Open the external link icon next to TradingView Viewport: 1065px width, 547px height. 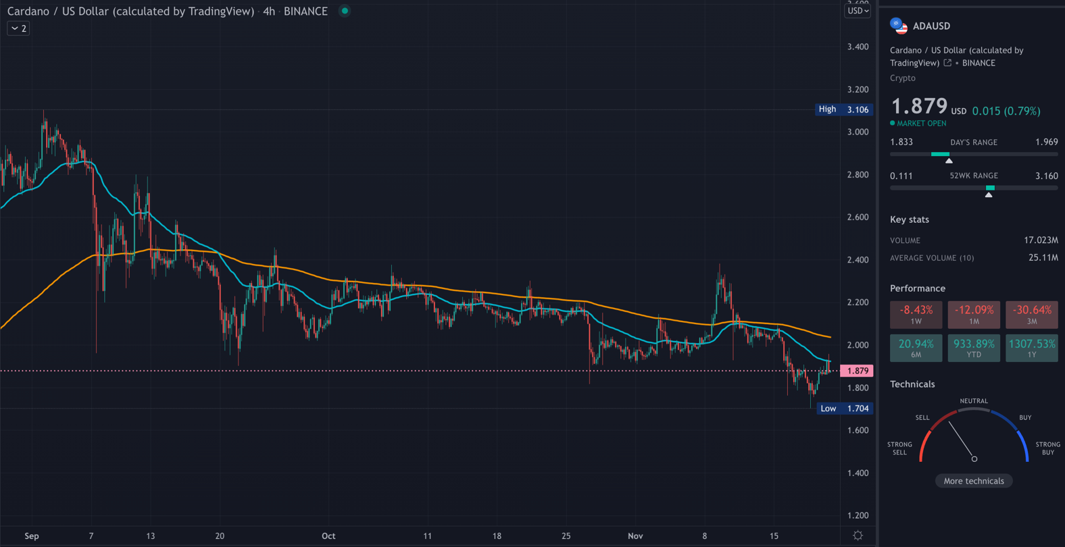click(947, 63)
